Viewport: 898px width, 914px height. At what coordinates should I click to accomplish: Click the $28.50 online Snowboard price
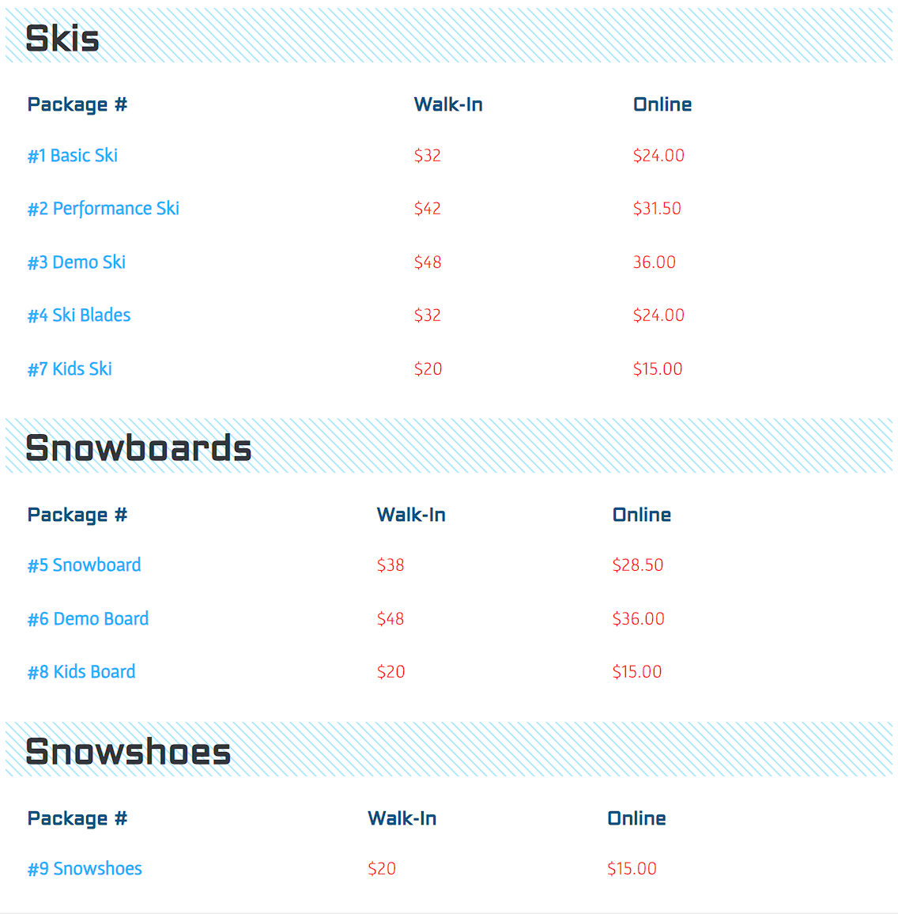coord(637,565)
